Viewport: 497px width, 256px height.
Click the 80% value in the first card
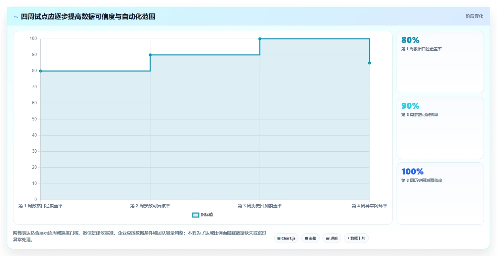coord(410,40)
